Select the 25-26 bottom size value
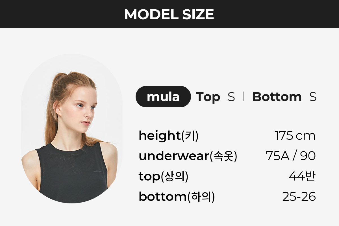This screenshot has height=226, width=339. (299, 197)
